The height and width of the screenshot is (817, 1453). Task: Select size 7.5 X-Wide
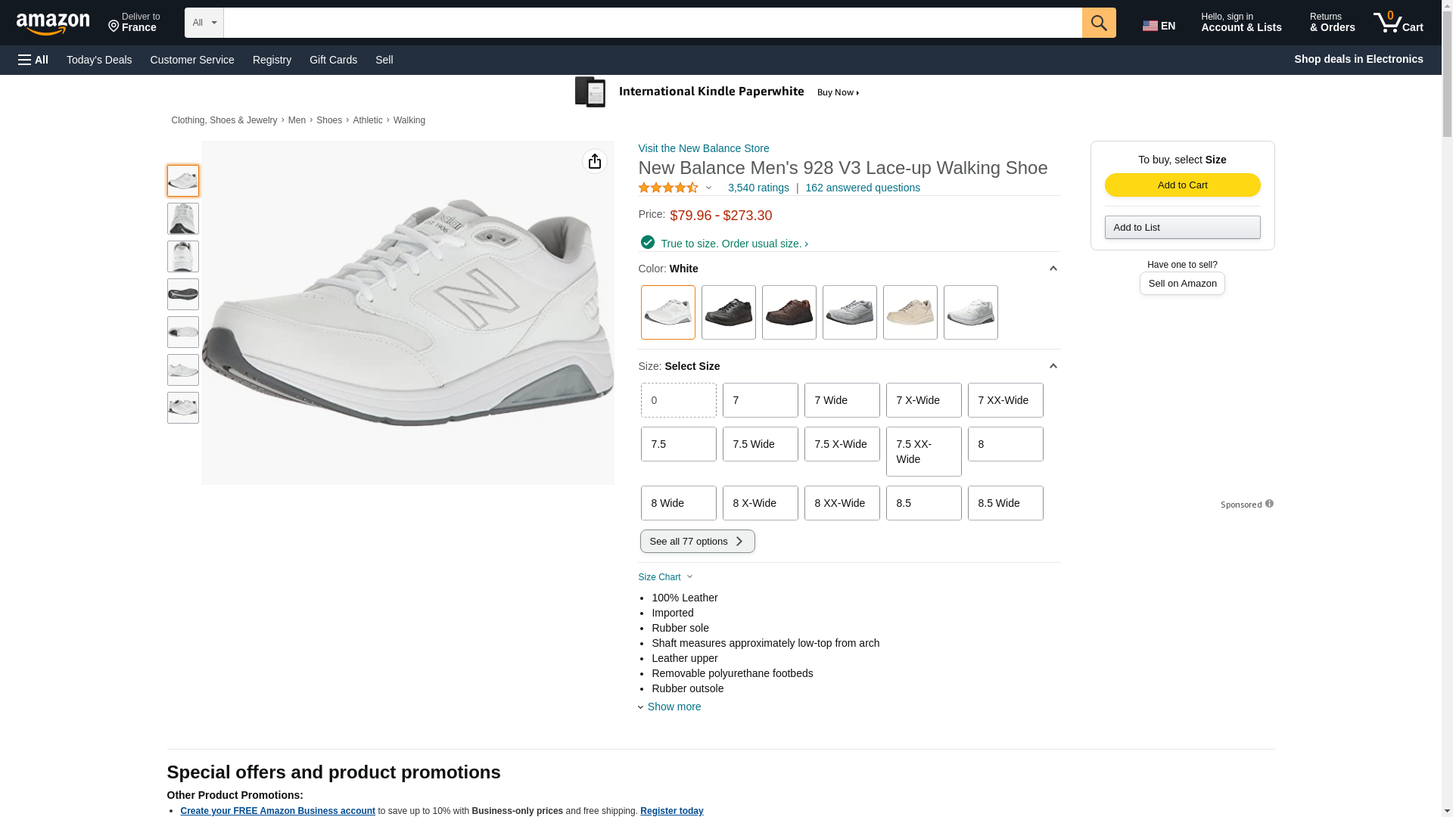(x=842, y=444)
